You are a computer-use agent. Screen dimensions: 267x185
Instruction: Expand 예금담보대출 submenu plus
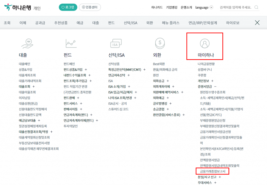pos(39,120)
